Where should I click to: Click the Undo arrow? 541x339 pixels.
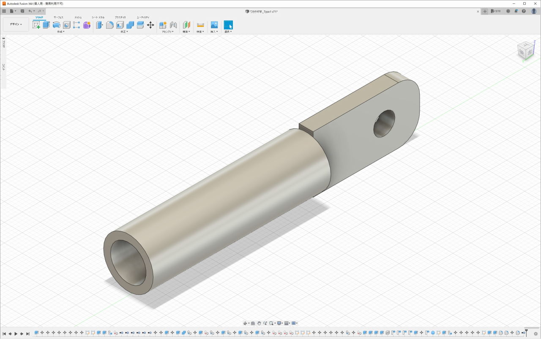pyautogui.click(x=30, y=11)
